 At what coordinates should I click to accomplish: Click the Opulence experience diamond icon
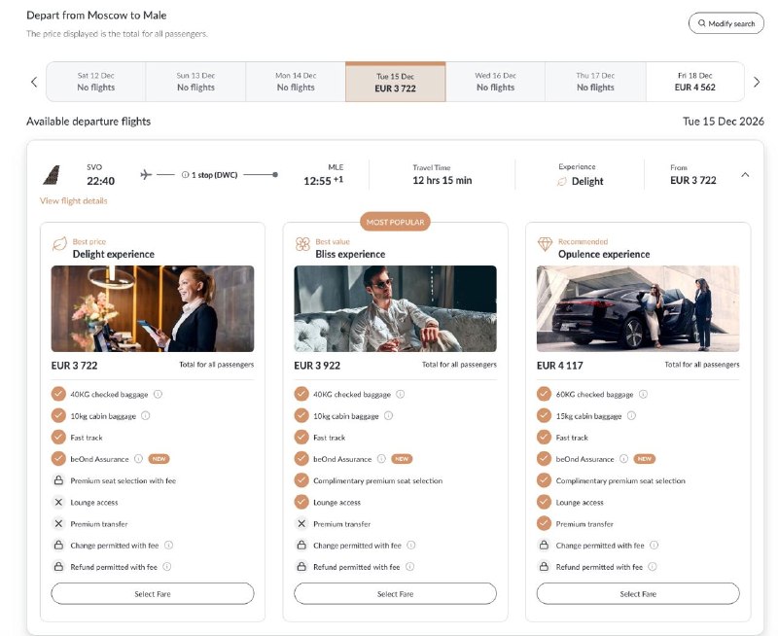point(545,247)
